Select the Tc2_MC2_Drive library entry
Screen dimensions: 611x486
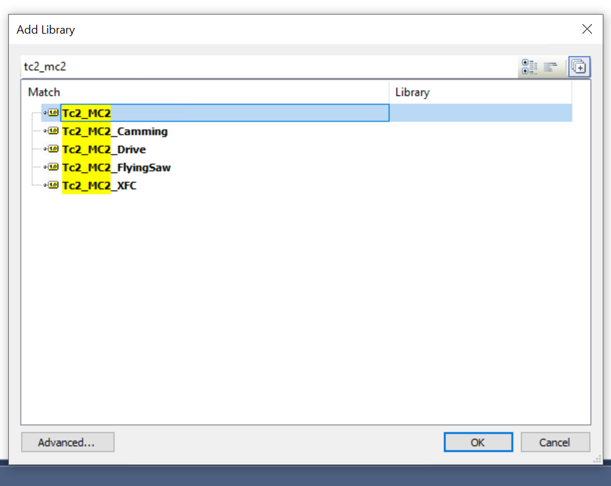tap(104, 149)
